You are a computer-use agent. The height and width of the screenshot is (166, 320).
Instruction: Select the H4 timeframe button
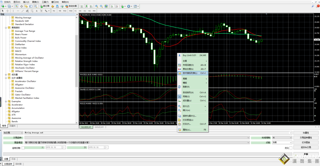[x=80, y=11]
